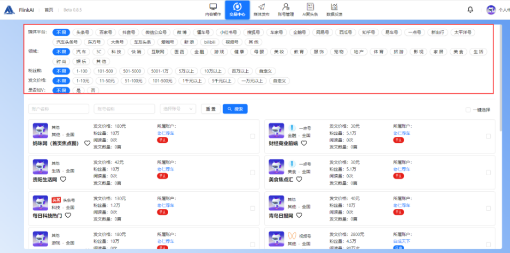
Task: Open 自成天下 account link
Action: [402, 241]
